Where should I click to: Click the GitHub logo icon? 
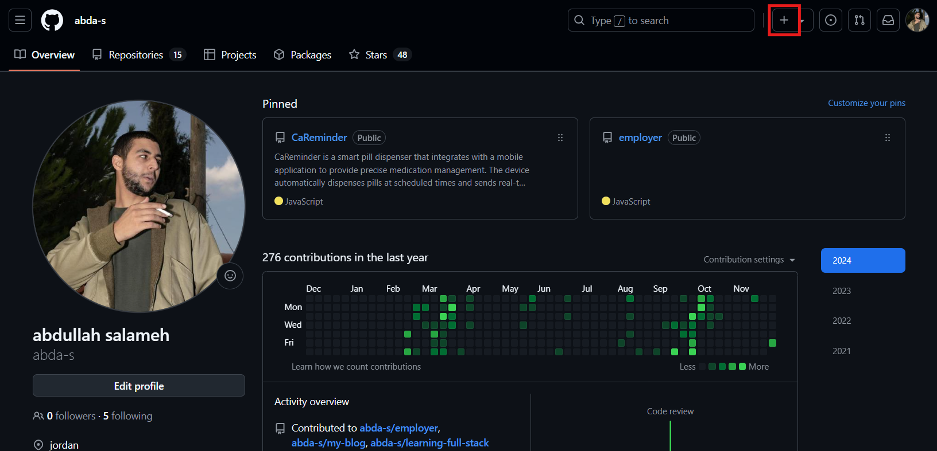(x=52, y=20)
